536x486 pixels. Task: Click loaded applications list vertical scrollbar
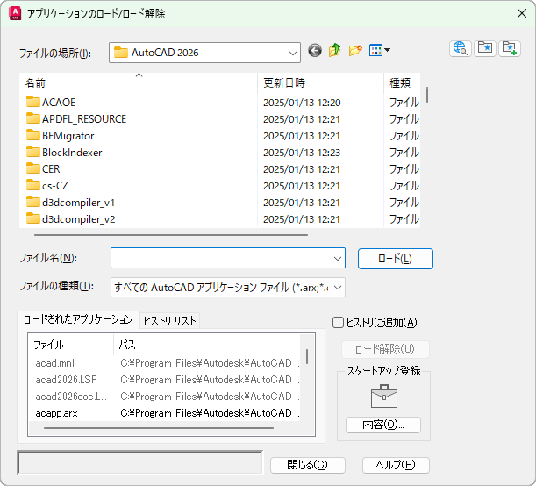click(307, 356)
